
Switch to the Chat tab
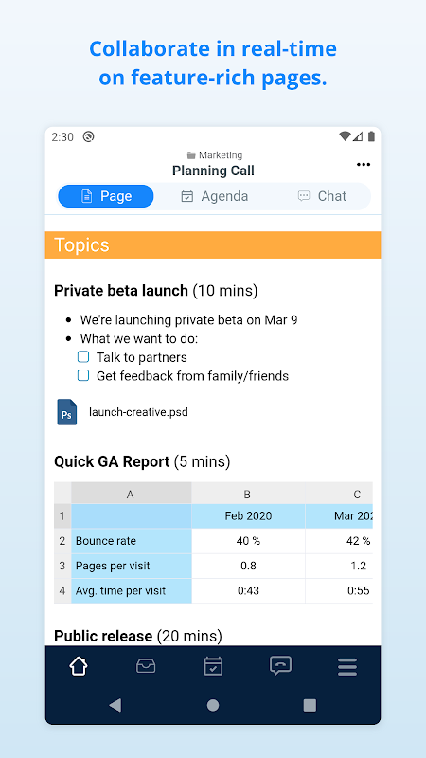tap(322, 196)
